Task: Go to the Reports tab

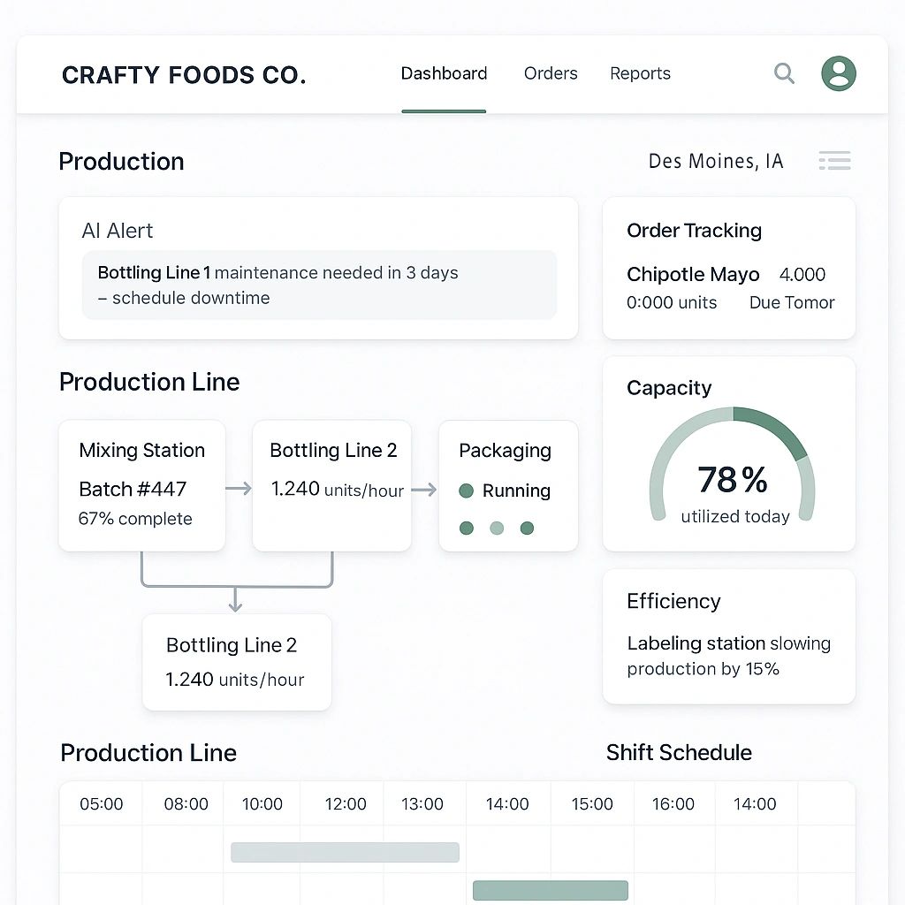Action: tap(640, 74)
